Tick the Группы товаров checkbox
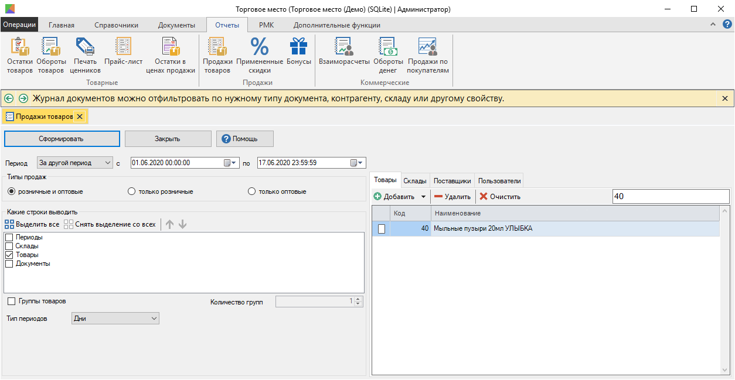Screen dimensions: 735x380 click(x=12, y=301)
